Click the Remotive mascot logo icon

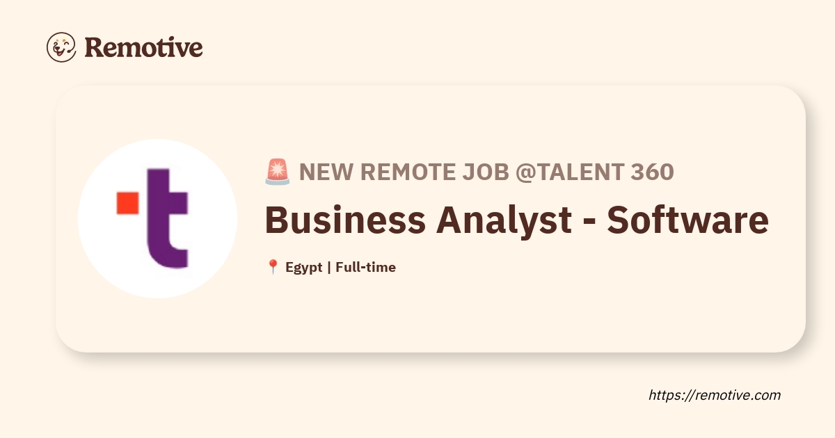61,47
